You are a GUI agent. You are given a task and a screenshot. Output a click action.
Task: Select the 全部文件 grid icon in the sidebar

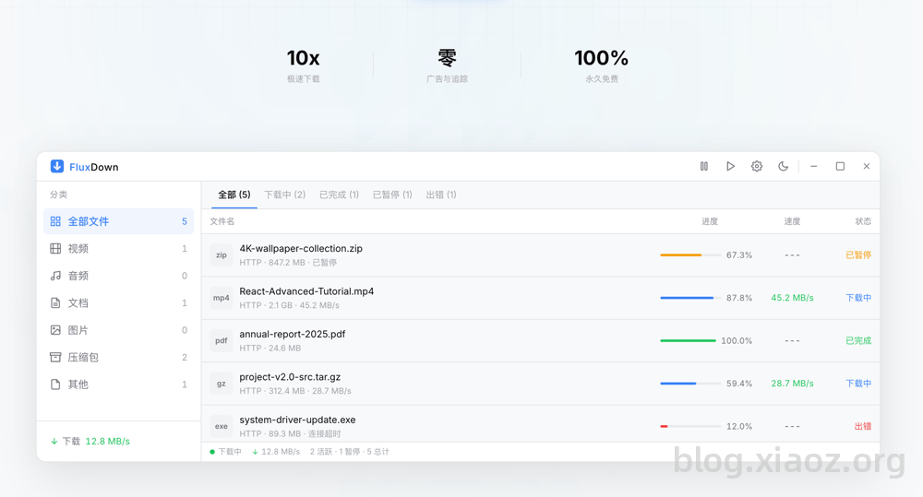click(55, 221)
